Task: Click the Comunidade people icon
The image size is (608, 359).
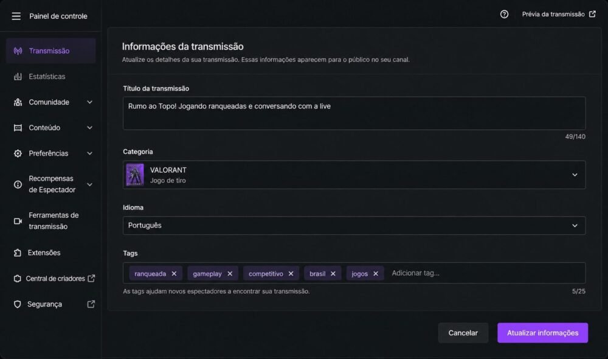Action: (x=18, y=102)
